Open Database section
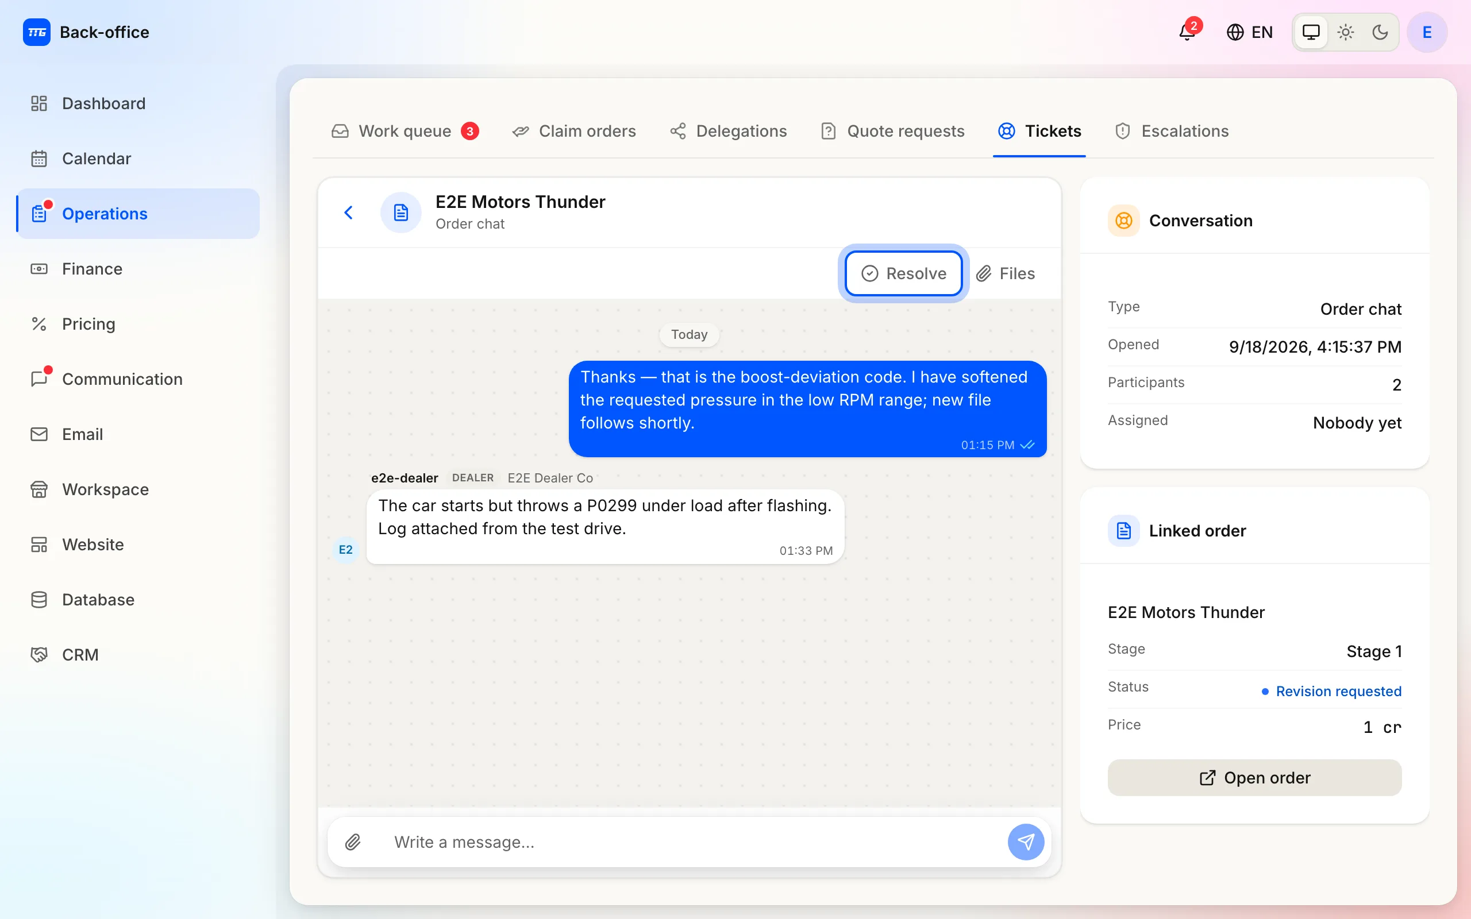The height and width of the screenshot is (919, 1471). coord(138,600)
